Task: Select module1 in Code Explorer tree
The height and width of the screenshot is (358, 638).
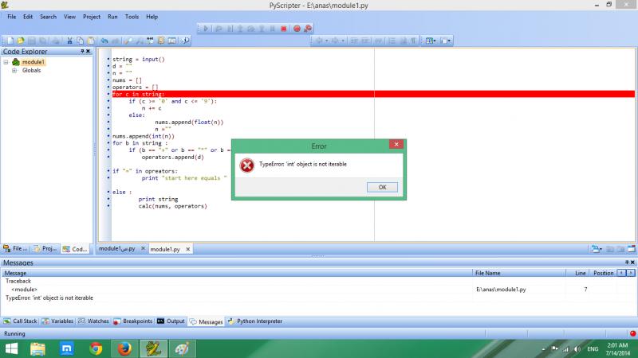Action: click(33, 62)
